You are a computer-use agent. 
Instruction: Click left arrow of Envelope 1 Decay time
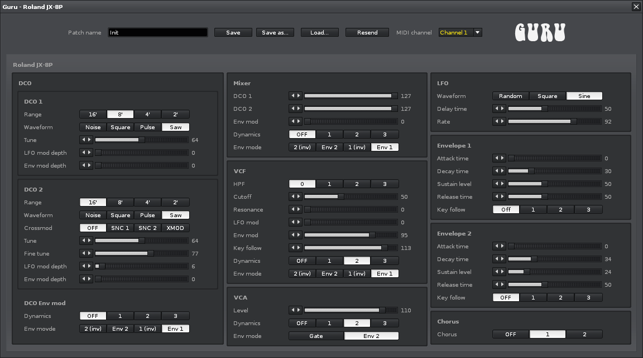pyautogui.click(x=496, y=170)
